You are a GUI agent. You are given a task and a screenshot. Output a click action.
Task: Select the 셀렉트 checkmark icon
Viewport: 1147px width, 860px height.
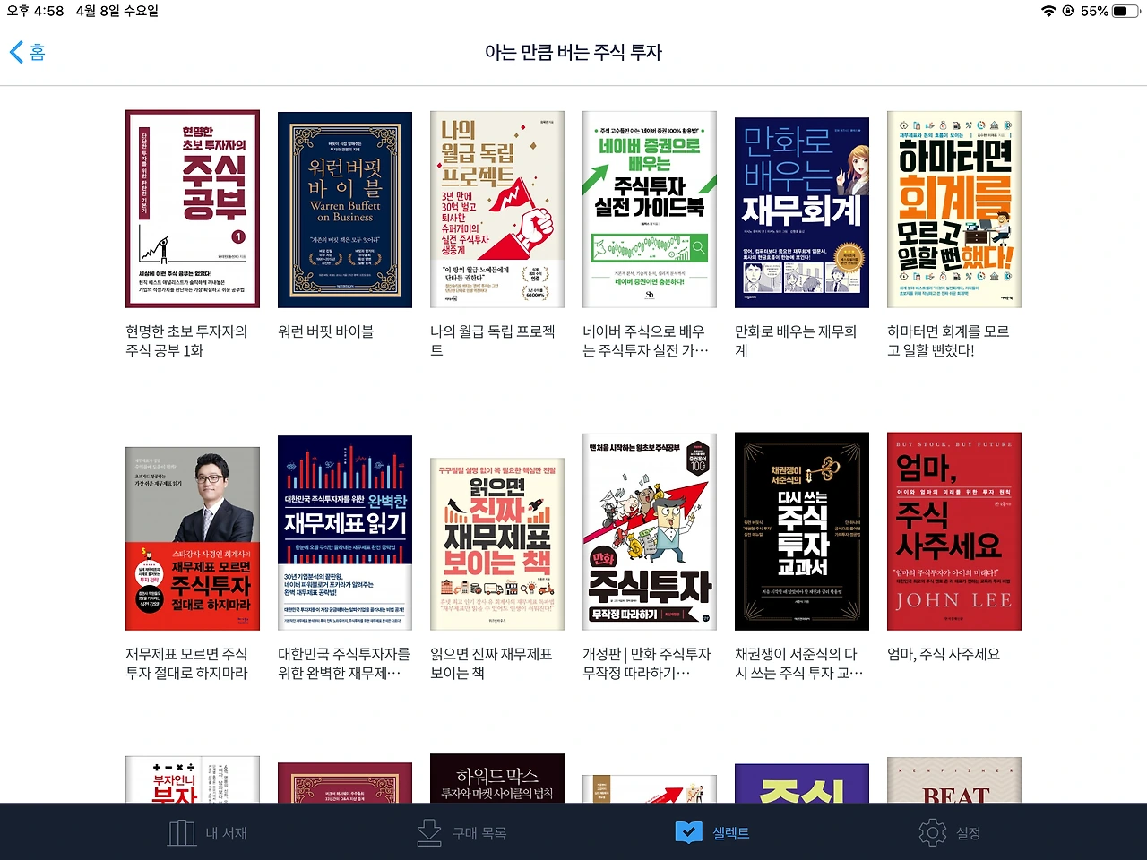tap(688, 832)
